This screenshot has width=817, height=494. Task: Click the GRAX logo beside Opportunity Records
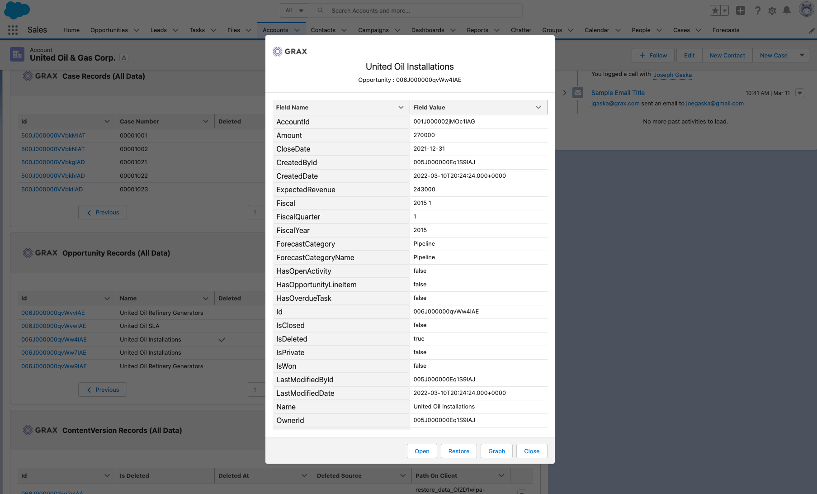(x=40, y=253)
